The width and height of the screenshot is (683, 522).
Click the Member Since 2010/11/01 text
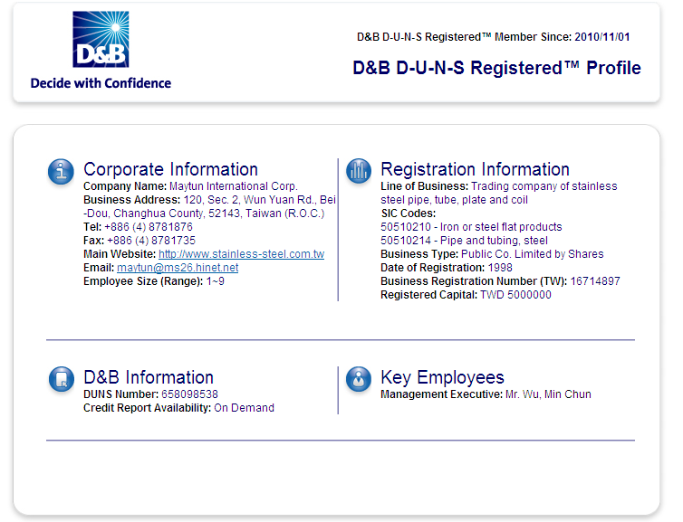click(x=494, y=37)
